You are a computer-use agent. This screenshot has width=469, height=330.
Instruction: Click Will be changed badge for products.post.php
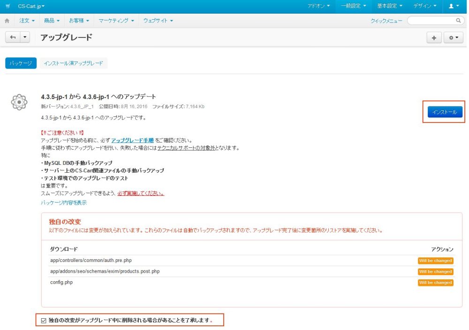point(436,272)
